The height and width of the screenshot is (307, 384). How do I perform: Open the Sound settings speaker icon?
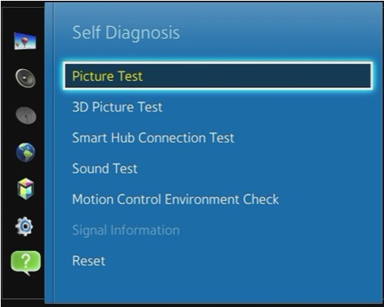click(25, 78)
